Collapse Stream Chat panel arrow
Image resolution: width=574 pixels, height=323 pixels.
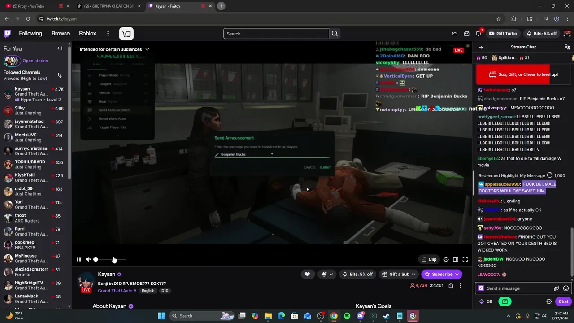point(480,47)
